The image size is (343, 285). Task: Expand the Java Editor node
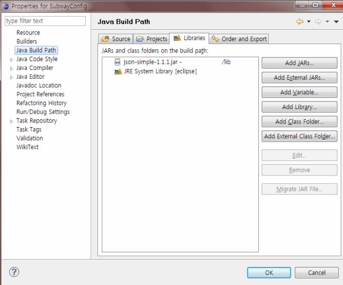[x=11, y=77]
